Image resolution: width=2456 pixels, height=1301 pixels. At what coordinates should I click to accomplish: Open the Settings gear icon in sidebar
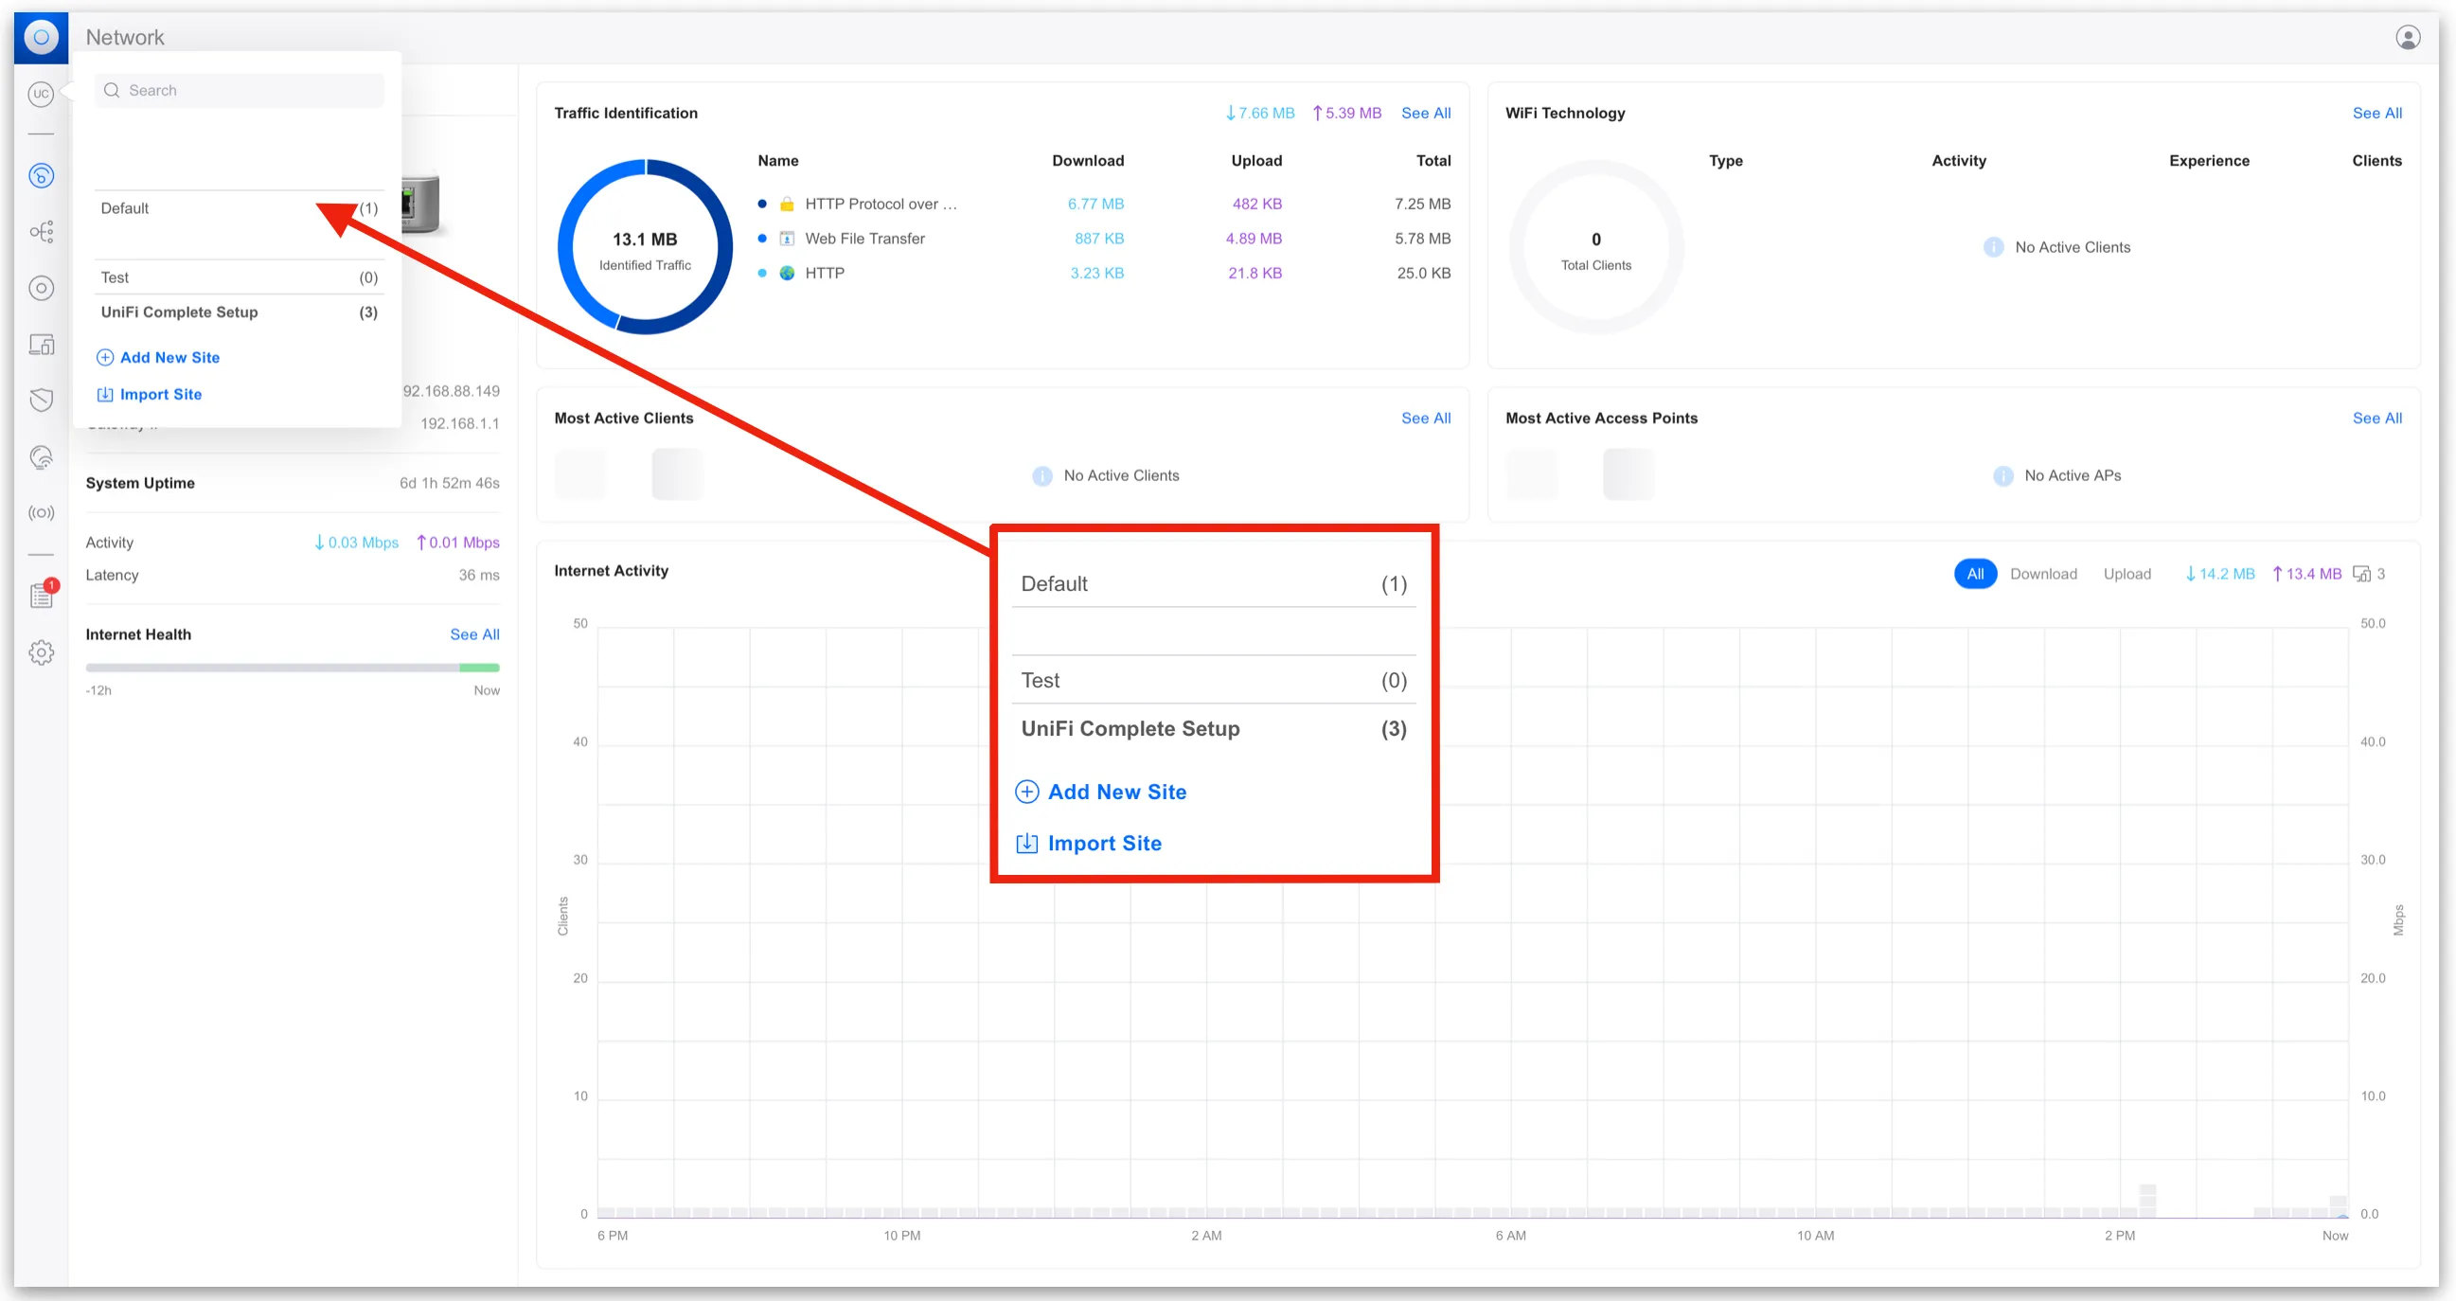pyautogui.click(x=40, y=652)
